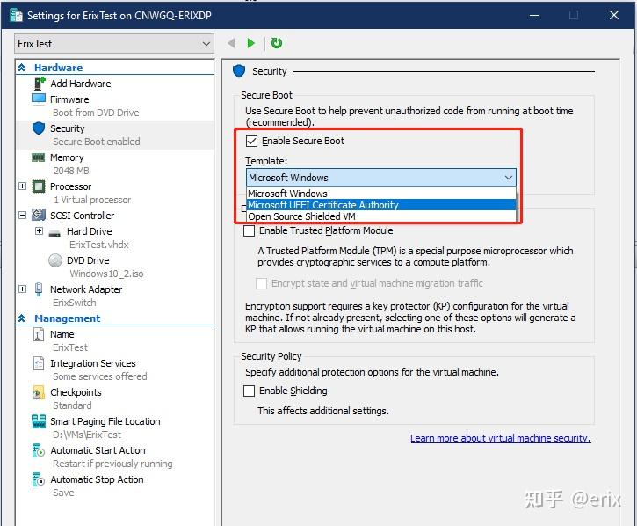
Task: Click the gray back navigation arrow
Action: (x=232, y=43)
